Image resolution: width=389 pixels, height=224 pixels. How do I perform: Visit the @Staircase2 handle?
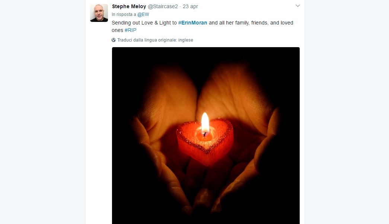pyautogui.click(x=163, y=6)
